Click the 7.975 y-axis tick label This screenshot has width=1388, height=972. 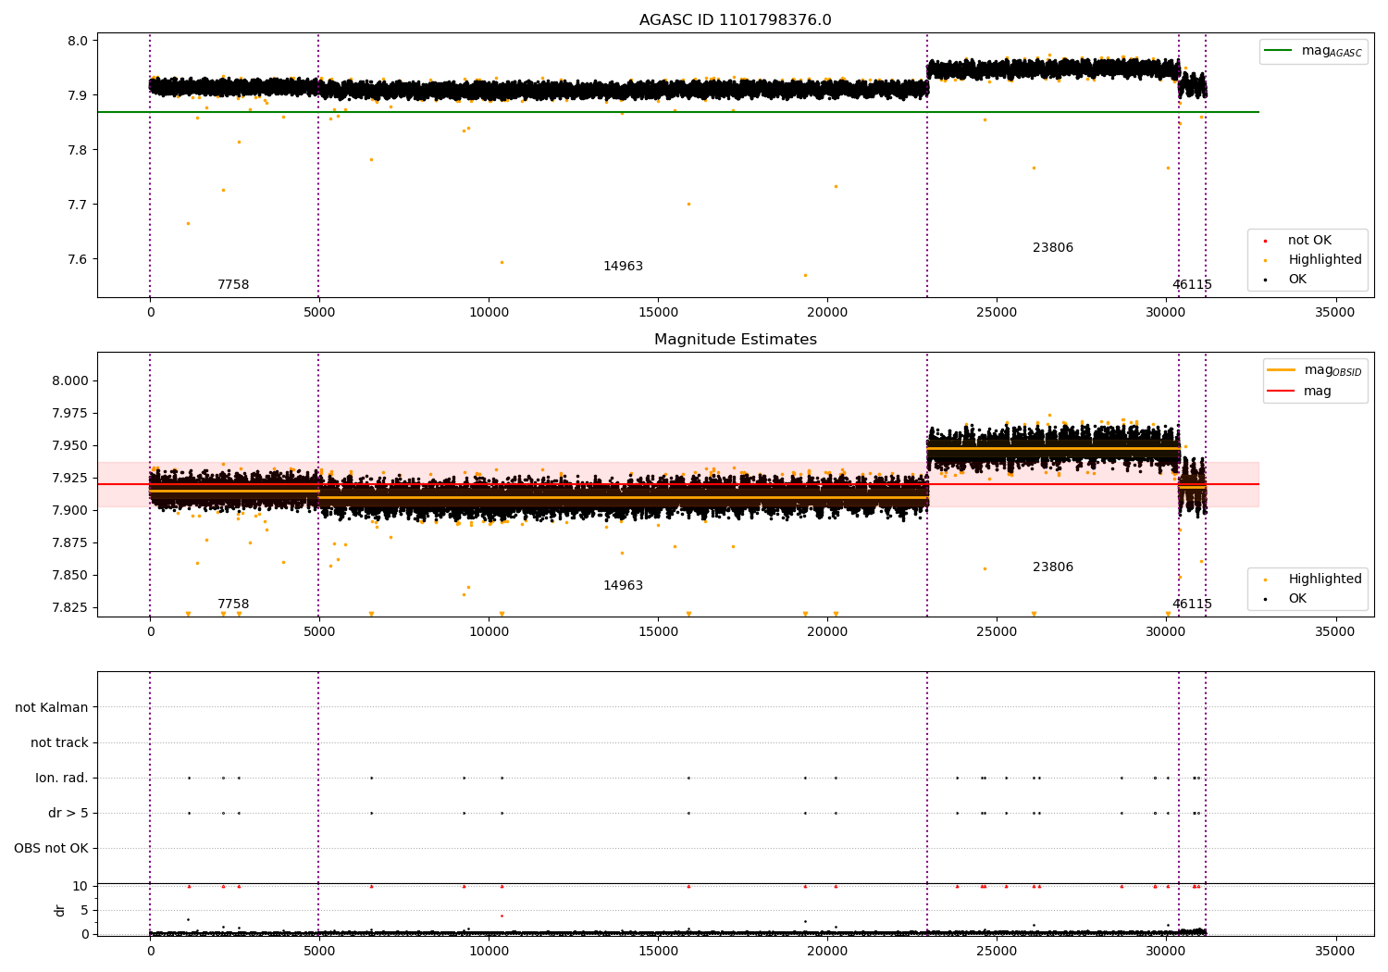point(69,414)
